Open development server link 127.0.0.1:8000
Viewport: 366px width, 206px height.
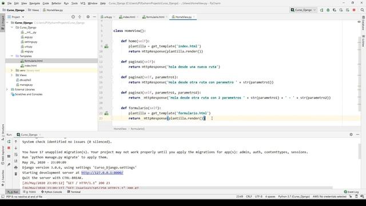(102, 173)
